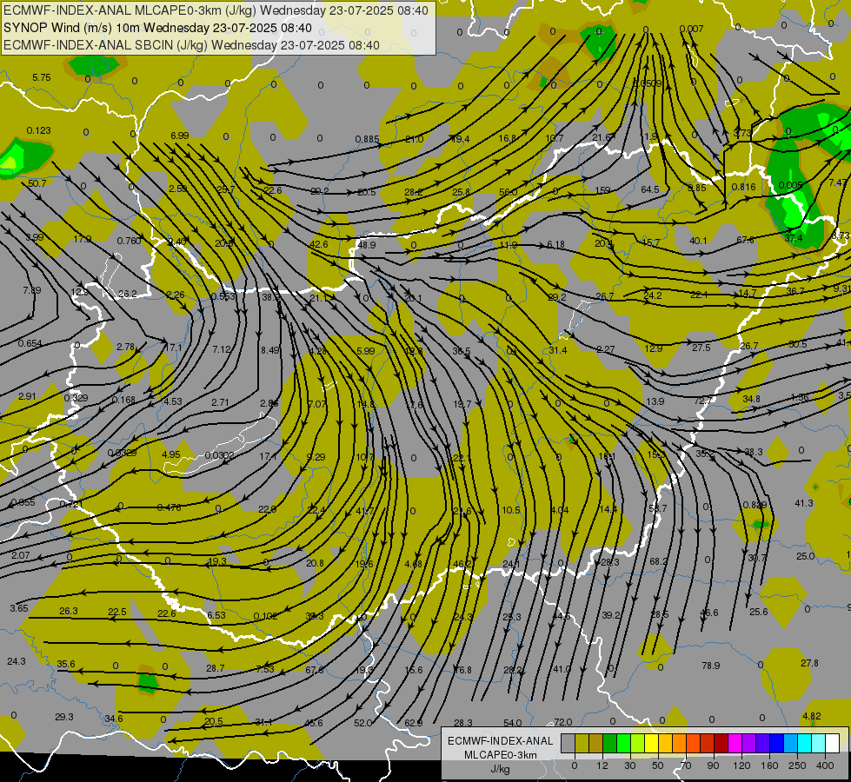Click the map value '72.7'

[x=703, y=401]
